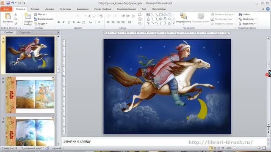Switch to normal view in status bar
The width and height of the screenshot is (271, 152).
coord(211,148)
